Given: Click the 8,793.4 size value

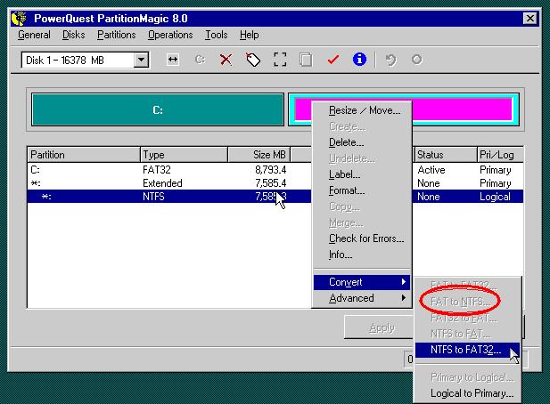Looking at the screenshot, I should (270, 170).
